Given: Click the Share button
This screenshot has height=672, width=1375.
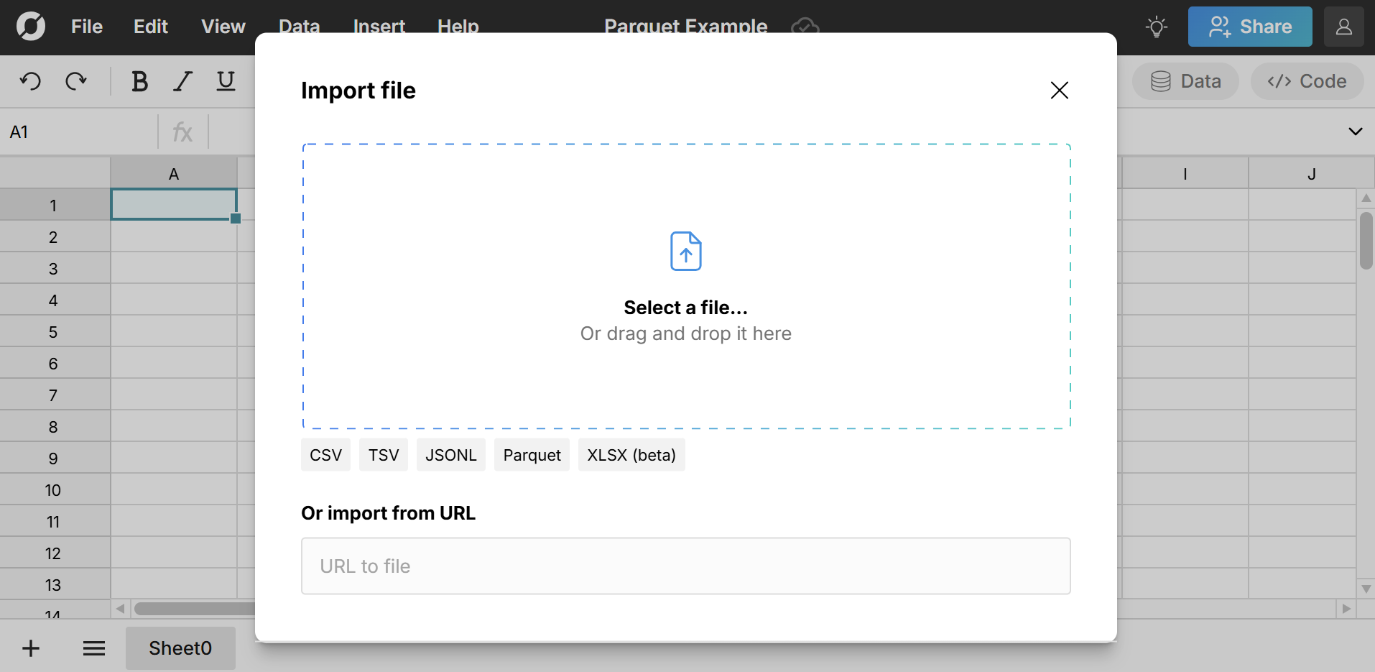Looking at the screenshot, I should coord(1249,27).
